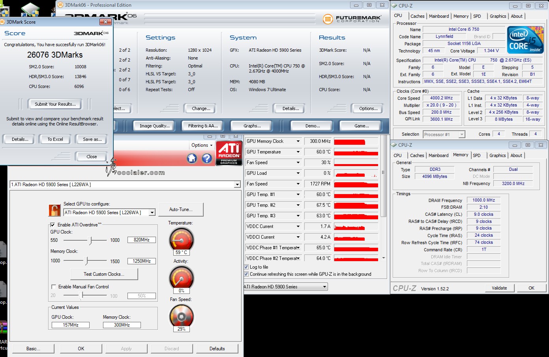Image resolution: width=549 pixels, height=357 pixels.
Task: Open Graphics tab in lower CPU-Z window
Action: [x=497, y=155]
